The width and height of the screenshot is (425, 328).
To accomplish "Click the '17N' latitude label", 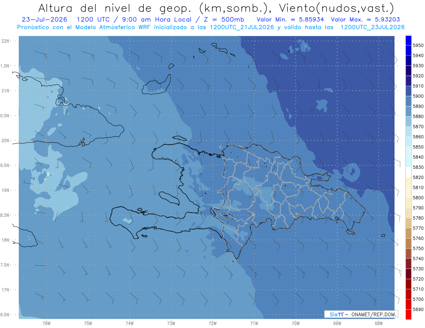I will [5, 290].
